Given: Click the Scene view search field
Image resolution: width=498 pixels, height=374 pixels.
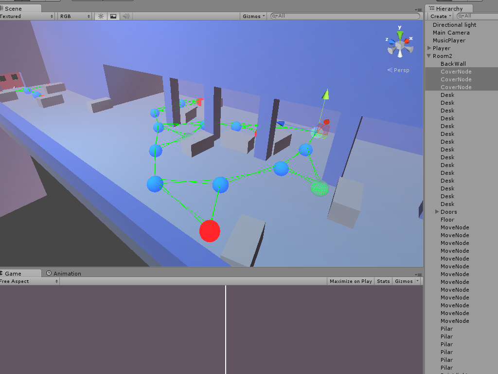Looking at the screenshot, I should click(x=345, y=16).
